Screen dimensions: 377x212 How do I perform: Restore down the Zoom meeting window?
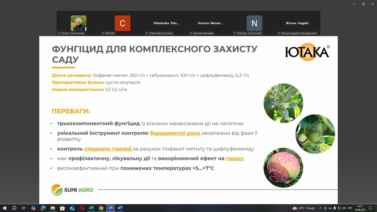(x=363, y=4)
